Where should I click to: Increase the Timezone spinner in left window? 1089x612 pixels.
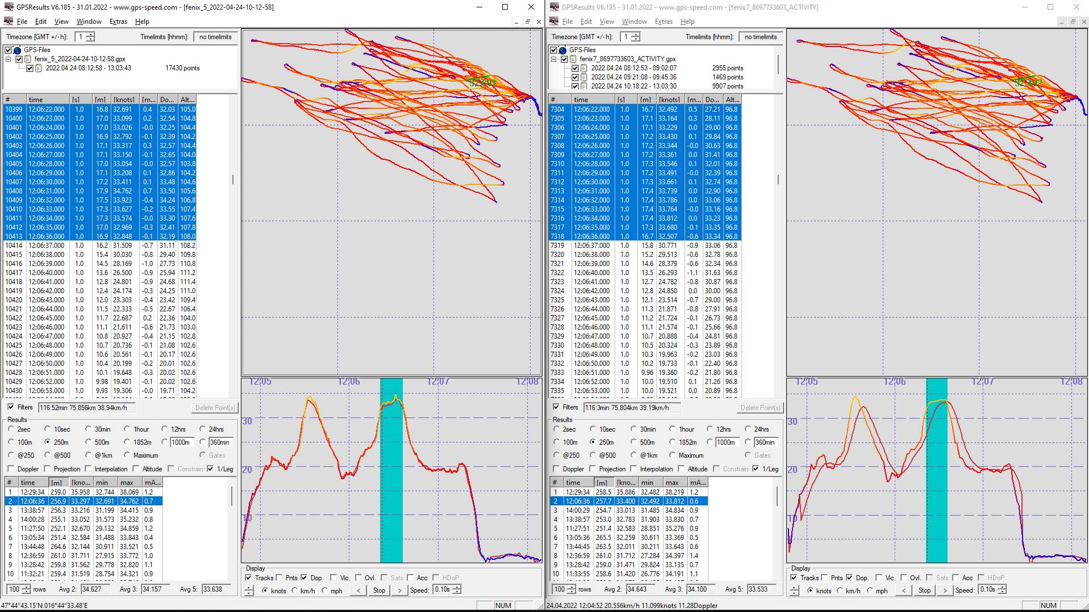coord(90,35)
